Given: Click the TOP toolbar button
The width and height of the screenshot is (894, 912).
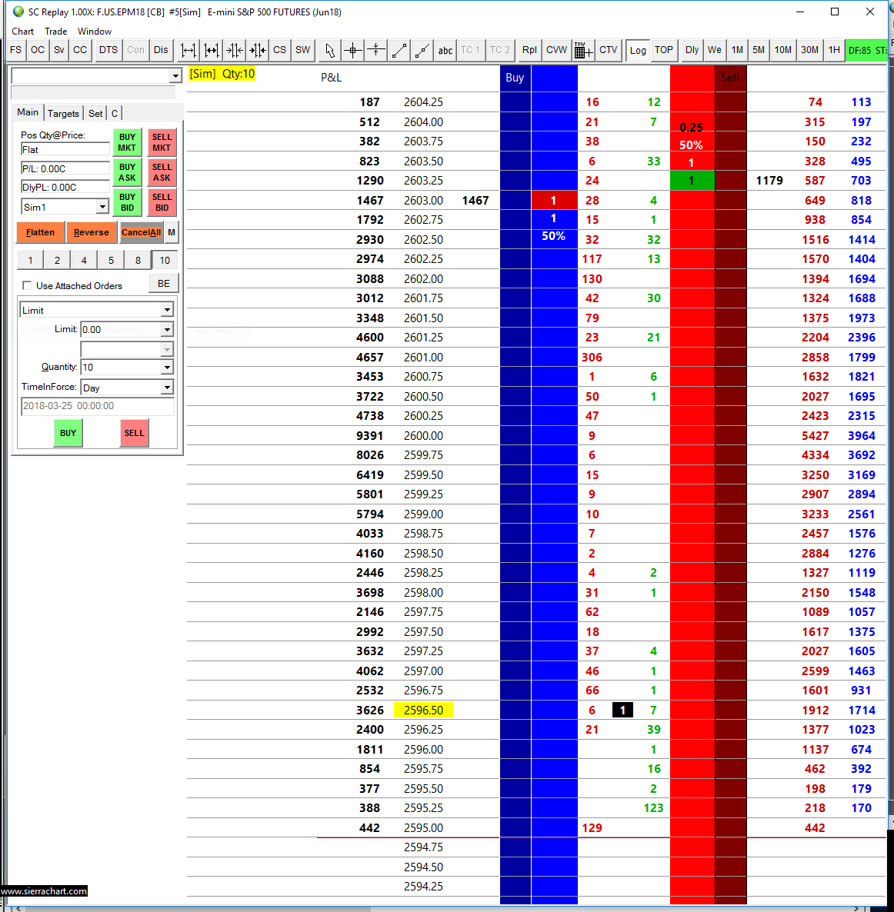Looking at the screenshot, I should [663, 50].
